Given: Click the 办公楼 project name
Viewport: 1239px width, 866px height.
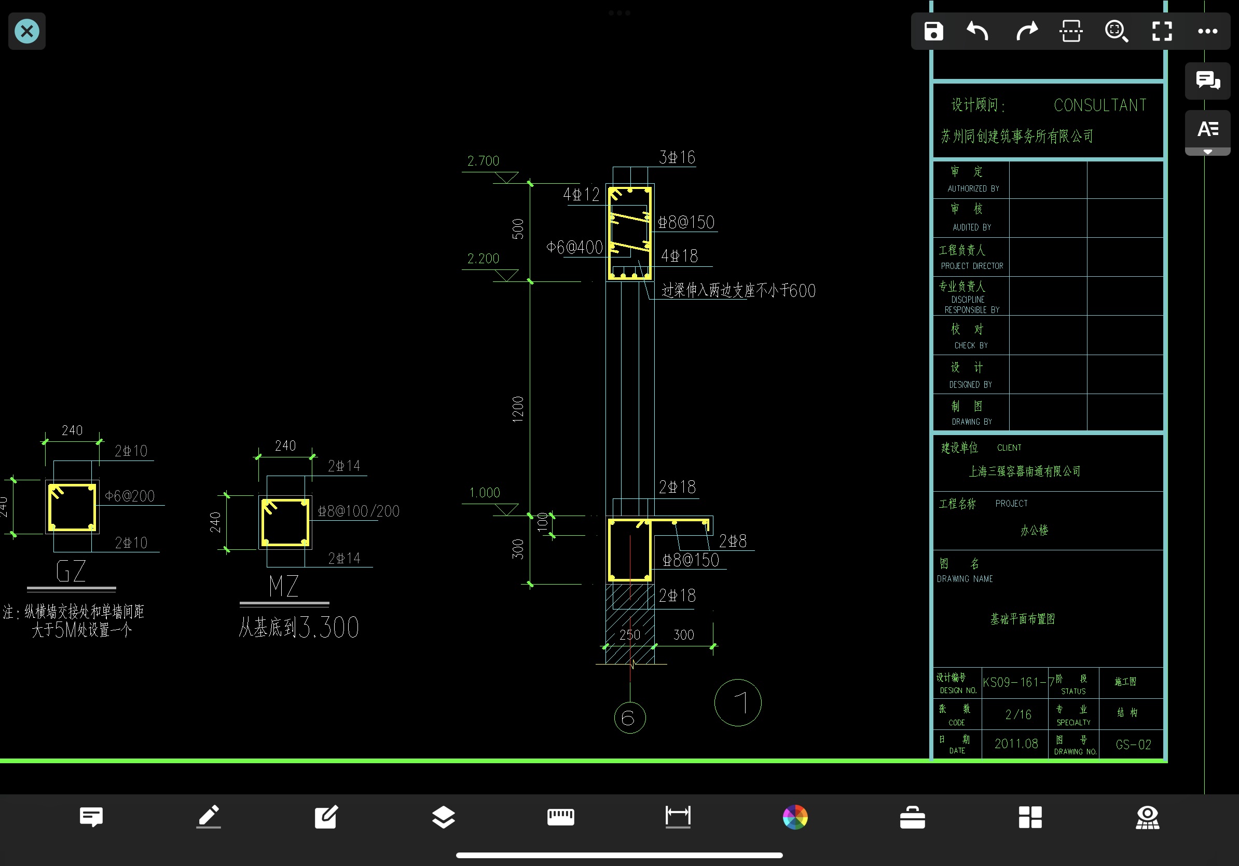Looking at the screenshot, I should [1034, 530].
